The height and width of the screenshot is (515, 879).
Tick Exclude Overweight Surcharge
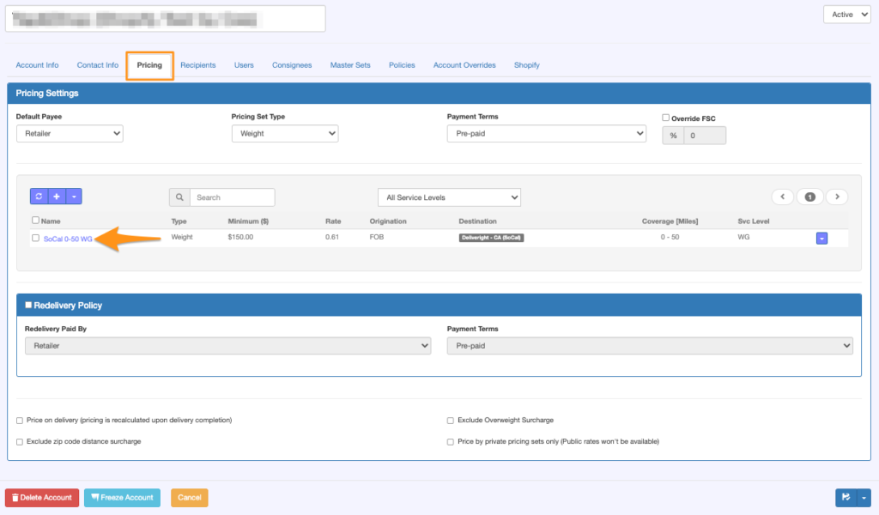click(x=450, y=421)
